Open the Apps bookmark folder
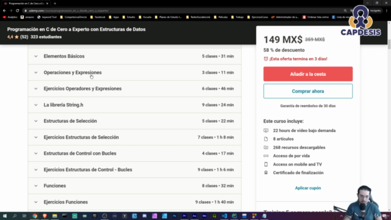Image resolution: width=391 pixels, height=220 pixels. point(114,17)
